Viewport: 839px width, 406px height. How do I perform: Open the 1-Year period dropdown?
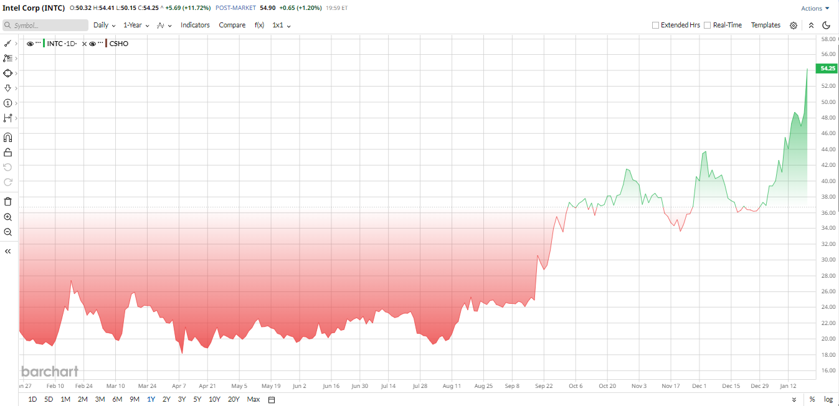136,25
